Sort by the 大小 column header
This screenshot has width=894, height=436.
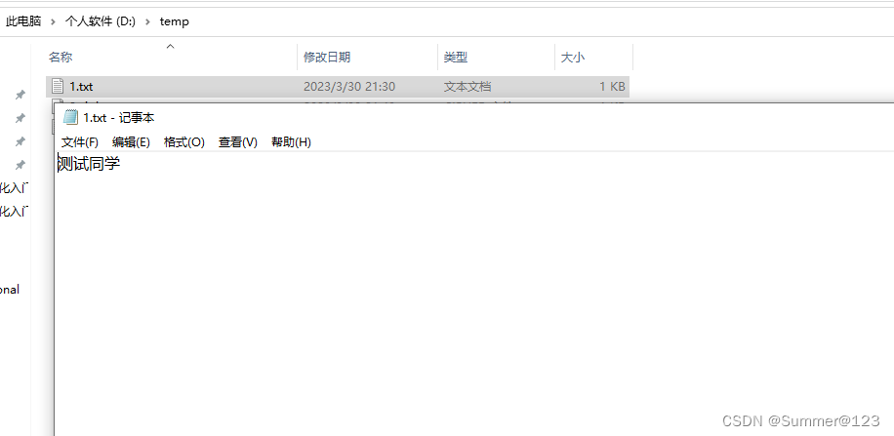[x=573, y=57]
